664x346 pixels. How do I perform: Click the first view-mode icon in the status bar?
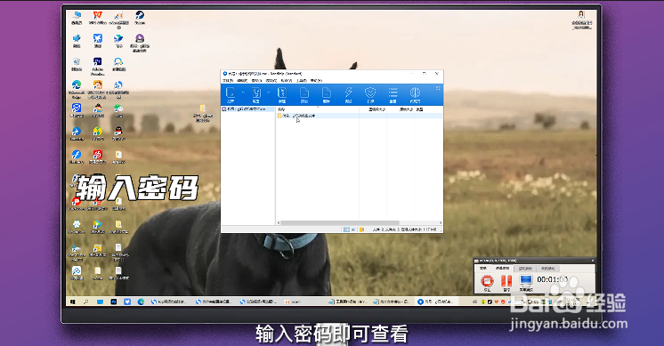click(346, 229)
